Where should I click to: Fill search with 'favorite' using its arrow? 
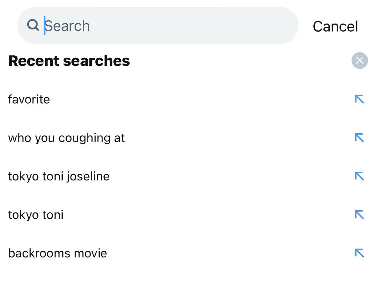tap(359, 99)
